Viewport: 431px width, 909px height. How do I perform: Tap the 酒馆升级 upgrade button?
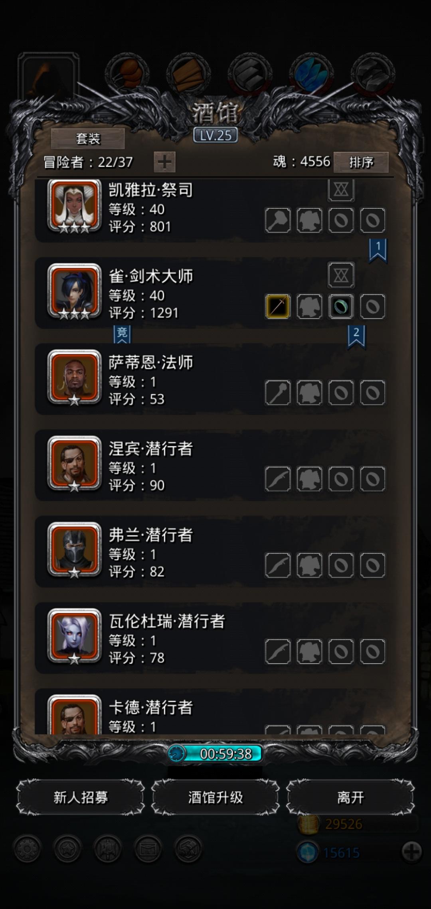pos(215,797)
